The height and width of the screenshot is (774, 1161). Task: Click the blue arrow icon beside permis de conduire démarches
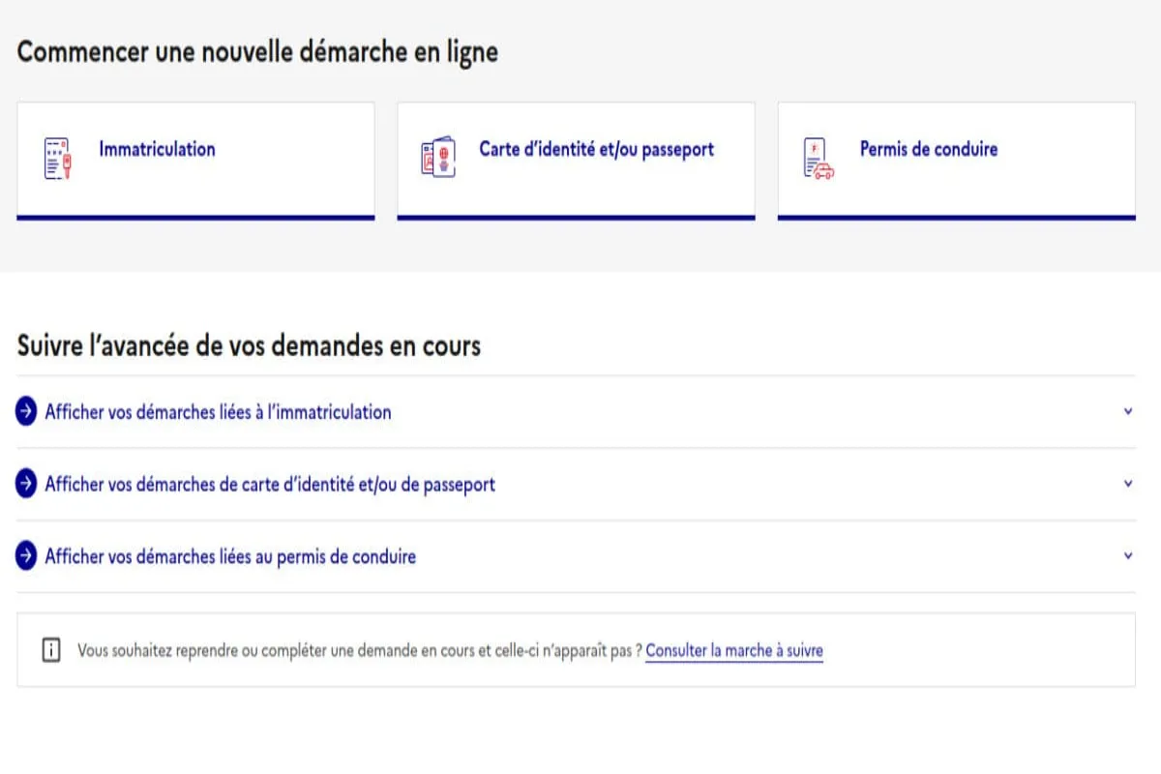click(25, 555)
